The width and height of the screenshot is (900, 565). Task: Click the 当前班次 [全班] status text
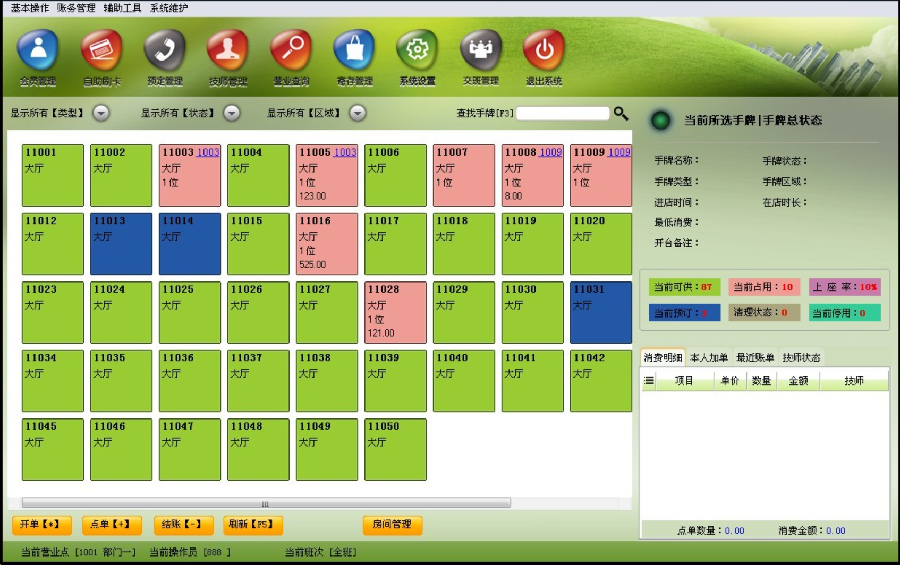pyautogui.click(x=321, y=552)
